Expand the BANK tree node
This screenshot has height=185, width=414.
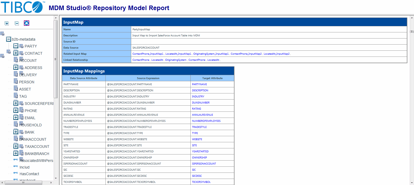click(x=16, y=132)
